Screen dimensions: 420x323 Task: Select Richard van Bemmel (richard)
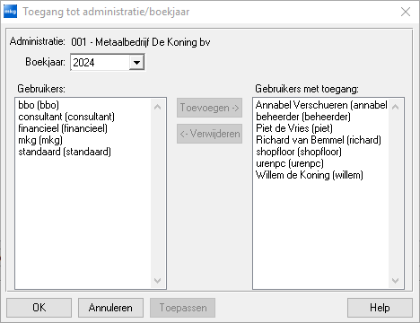[319, 140]
